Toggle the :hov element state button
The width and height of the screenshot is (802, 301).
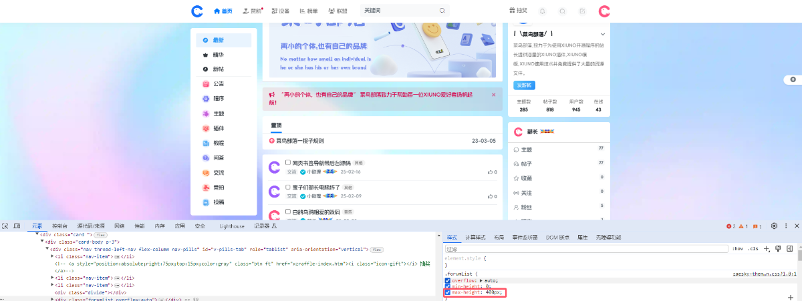(737, 249)
